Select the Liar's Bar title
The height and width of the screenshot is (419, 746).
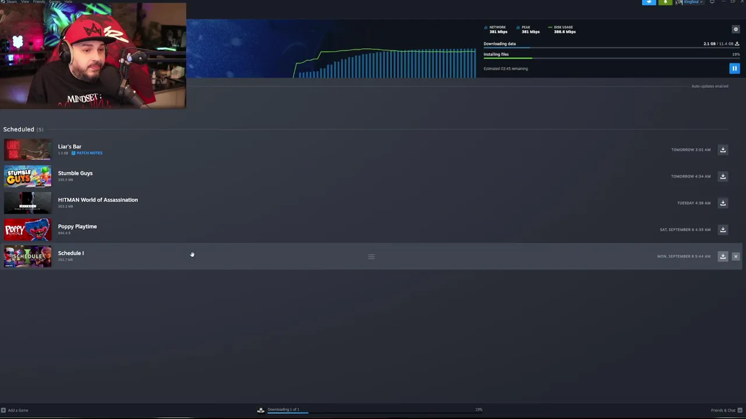pyautogui.click(x=69, y=147)
